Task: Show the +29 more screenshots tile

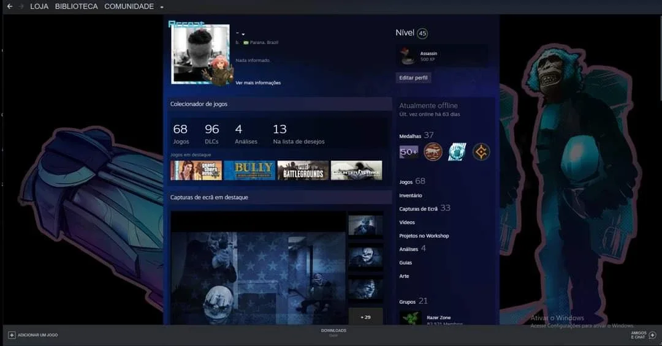Action: coord(365,317)
